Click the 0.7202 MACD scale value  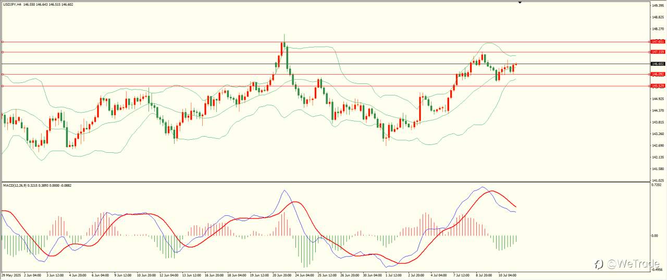[x=657, y=185]
